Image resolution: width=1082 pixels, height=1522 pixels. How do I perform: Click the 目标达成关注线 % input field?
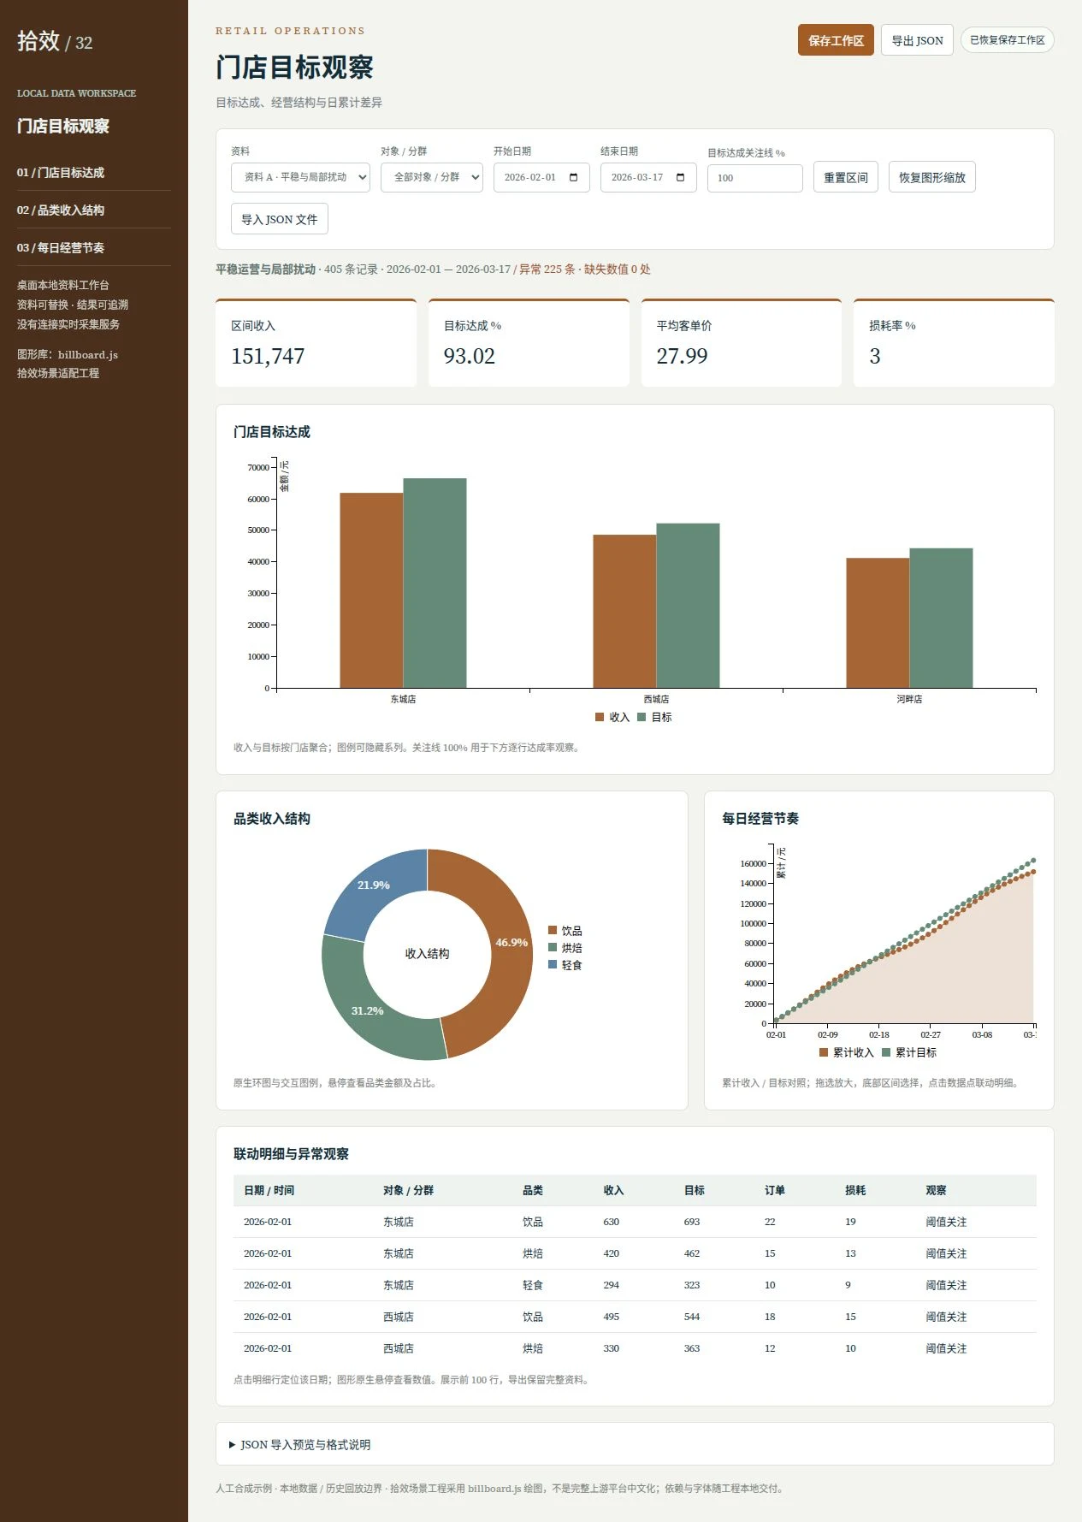pyautogui.click(x=754, y=178)
